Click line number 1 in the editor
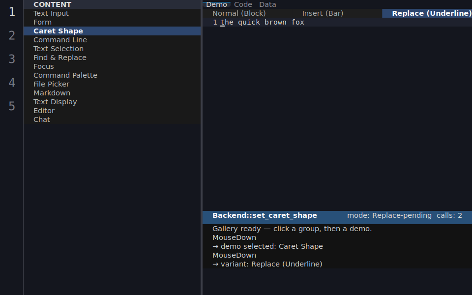 pos(215,22)
